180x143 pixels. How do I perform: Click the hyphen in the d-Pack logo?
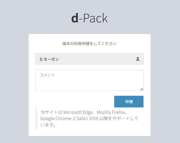(80, 19)
